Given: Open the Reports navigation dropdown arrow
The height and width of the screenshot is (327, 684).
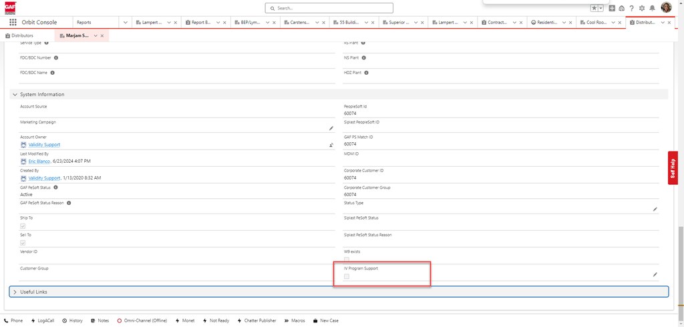Looking at the screenshot, I should click(x=125, y=22).
